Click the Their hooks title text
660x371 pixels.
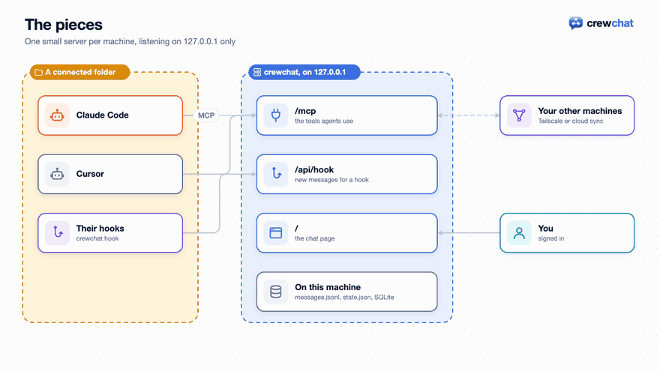pyautogui.click(x=100, y=229)
